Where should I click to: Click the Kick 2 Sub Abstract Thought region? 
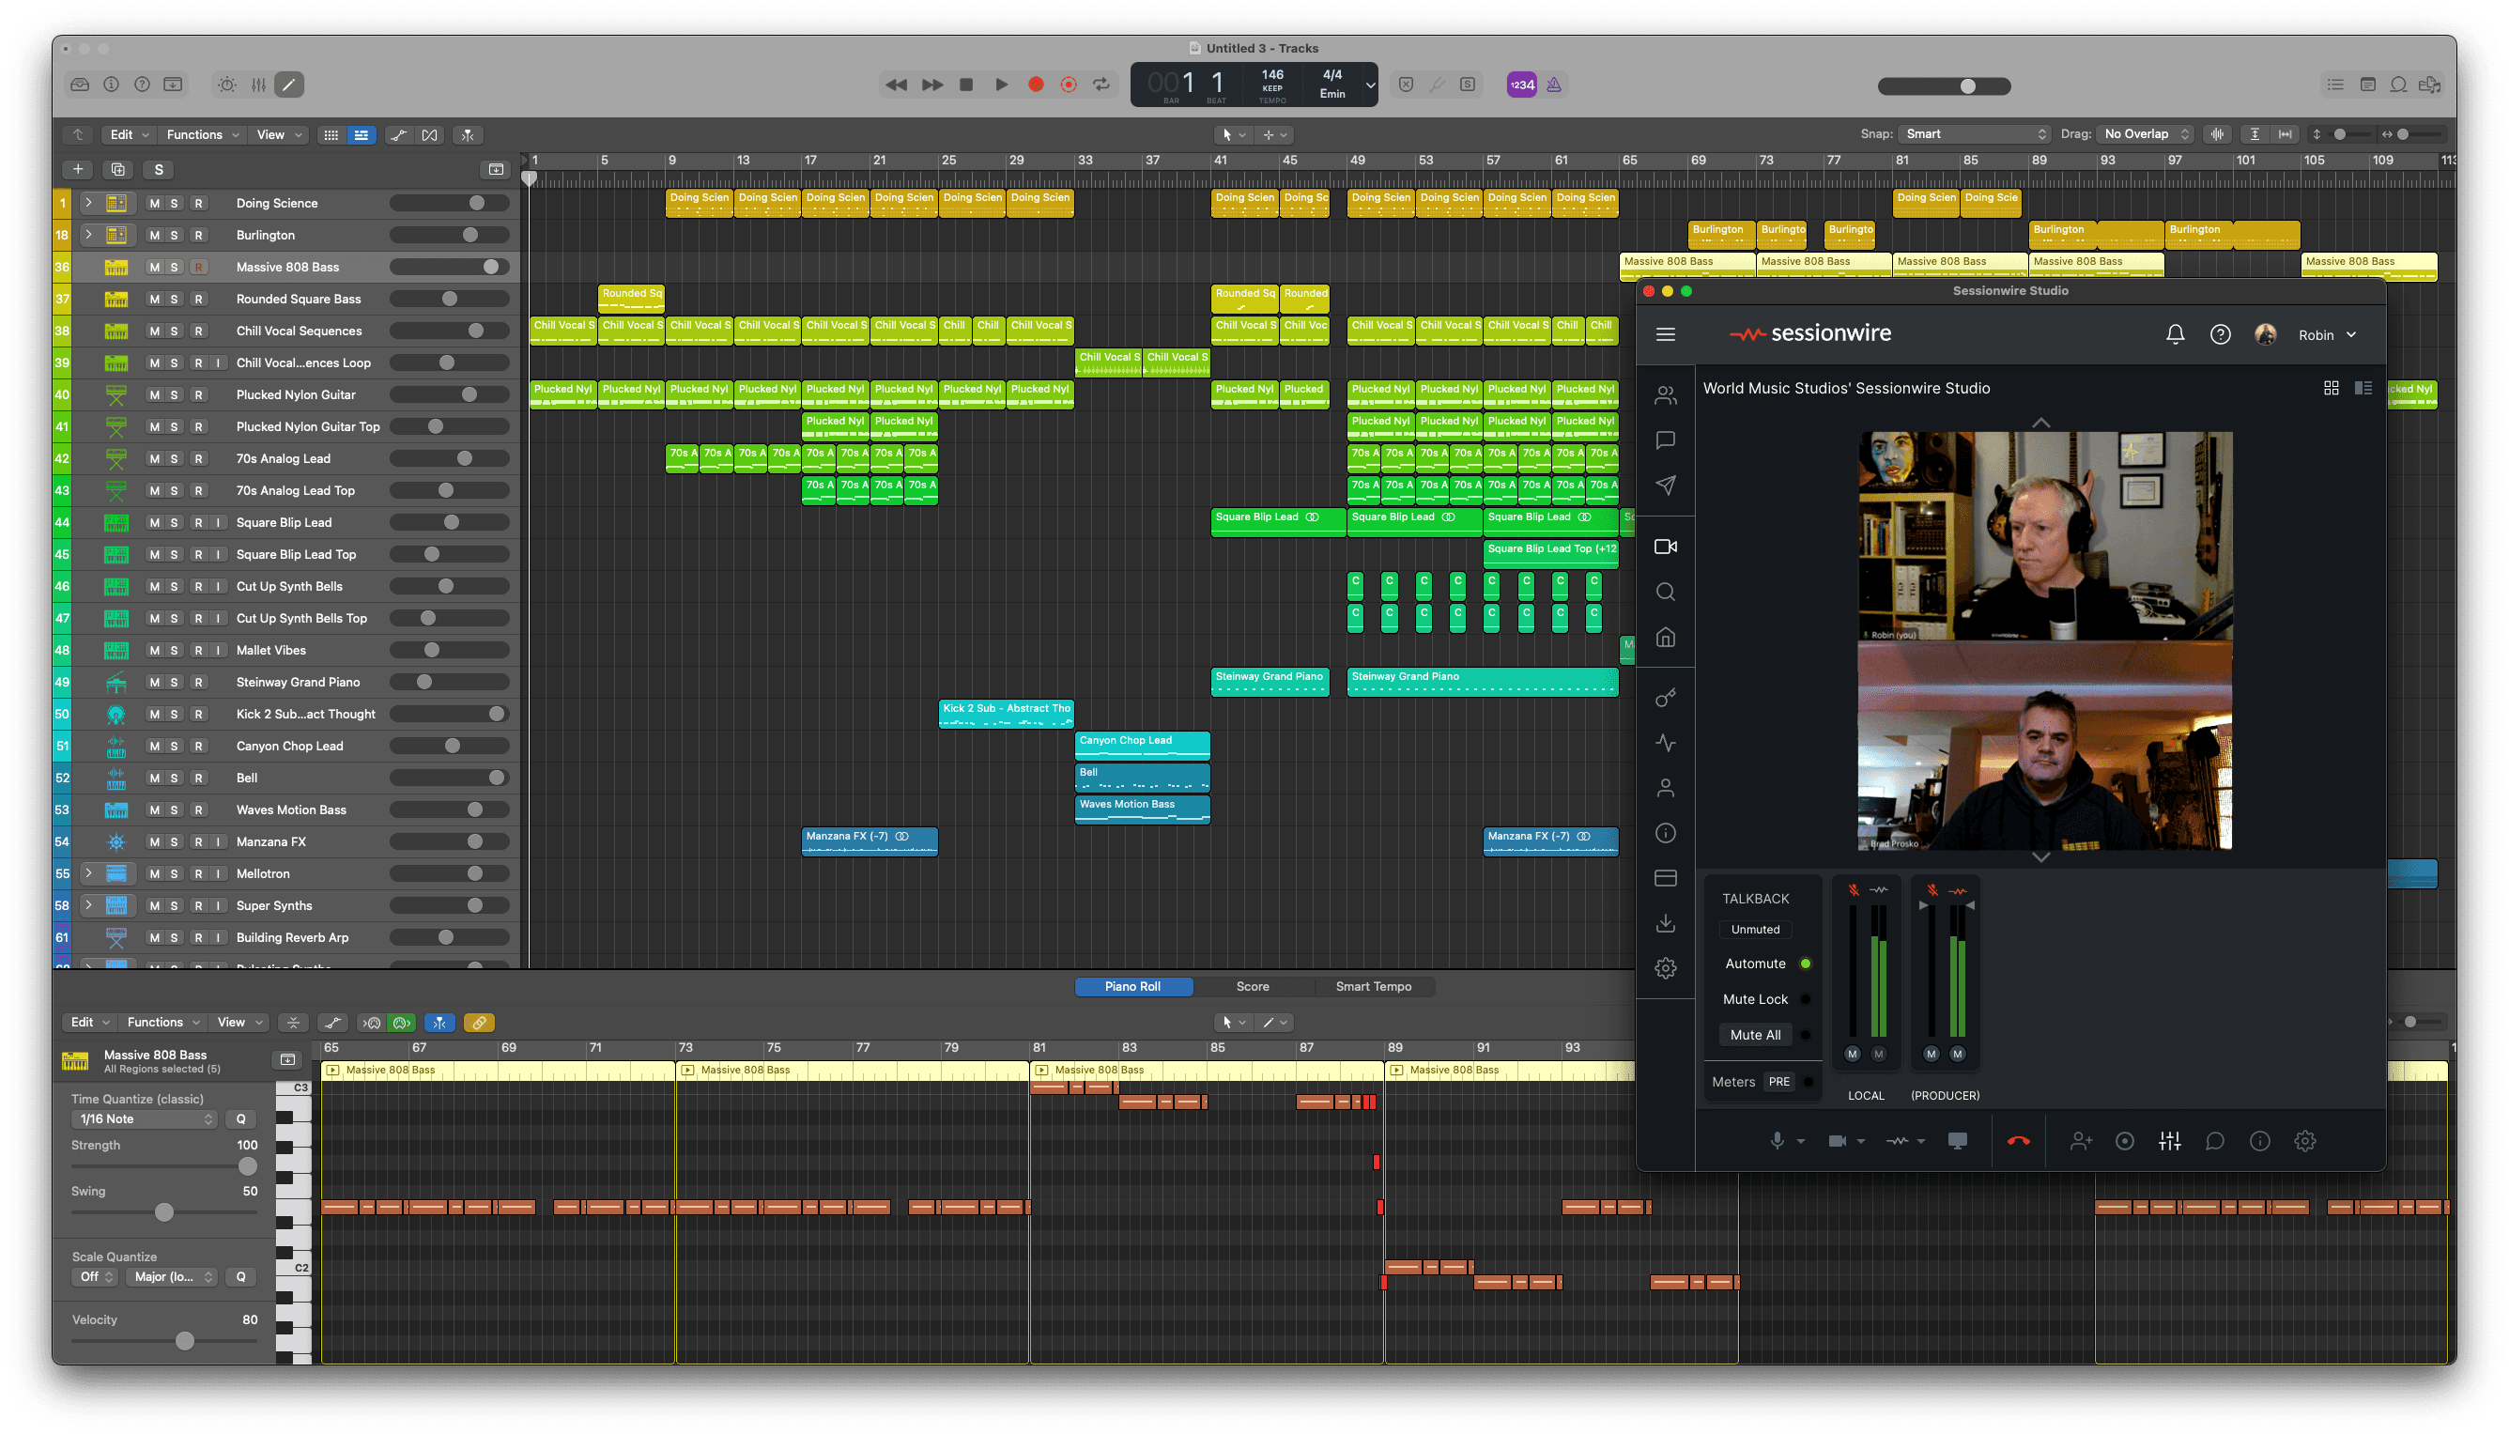pos(1007,714)
